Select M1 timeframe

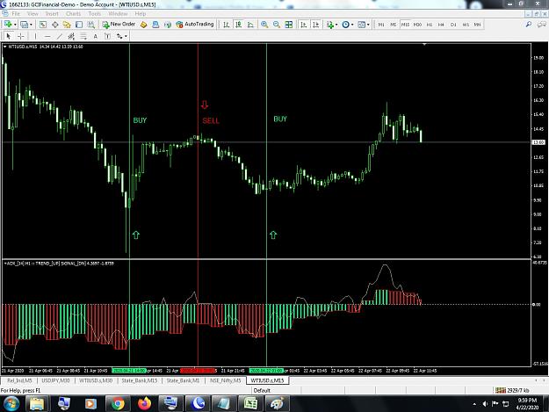click(x=381, y=25)
